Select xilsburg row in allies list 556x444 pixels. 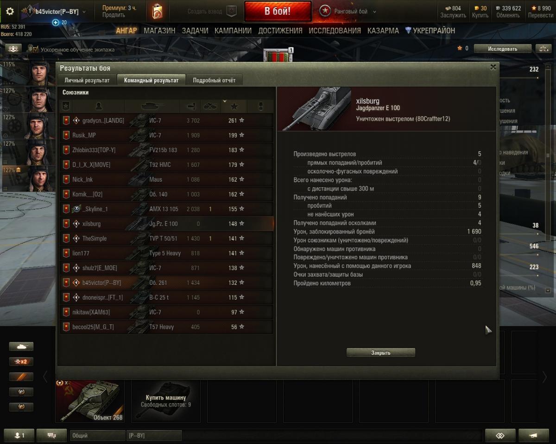pos(167,224)
